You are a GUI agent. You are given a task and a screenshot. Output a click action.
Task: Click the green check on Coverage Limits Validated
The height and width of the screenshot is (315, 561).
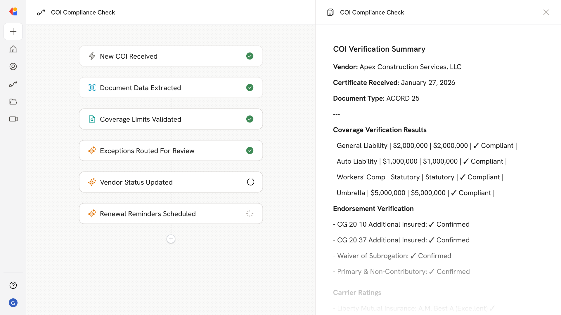250,119
